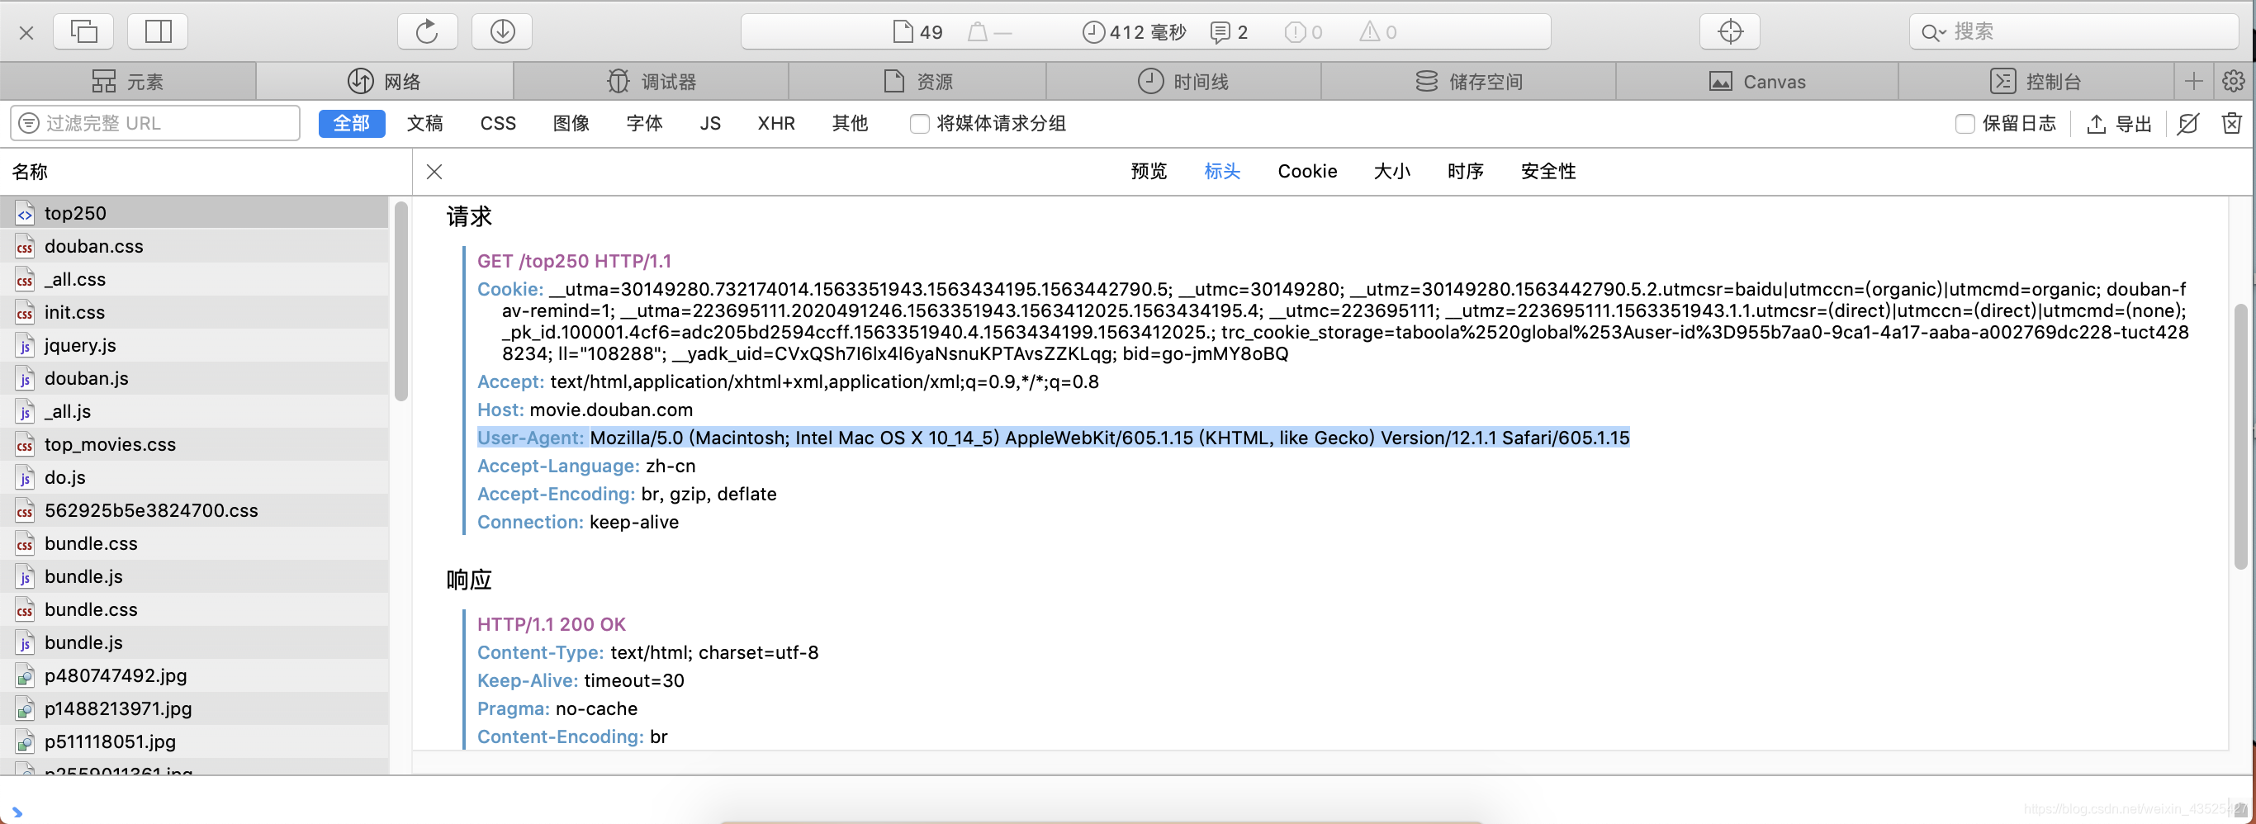Start element selection with crosshair icon

pyautogui.click(x=1730, y=31)
